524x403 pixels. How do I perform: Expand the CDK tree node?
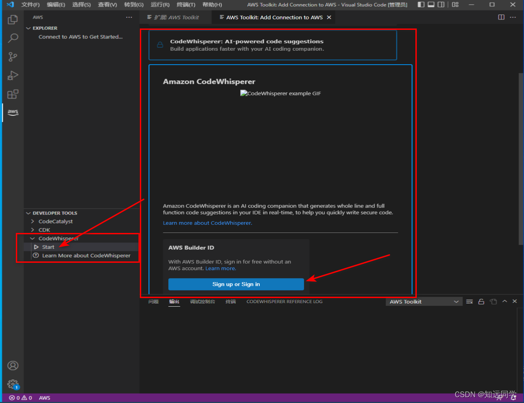(33, 230)
